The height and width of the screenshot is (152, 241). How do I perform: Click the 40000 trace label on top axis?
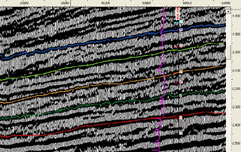click(x=106, y=3)
